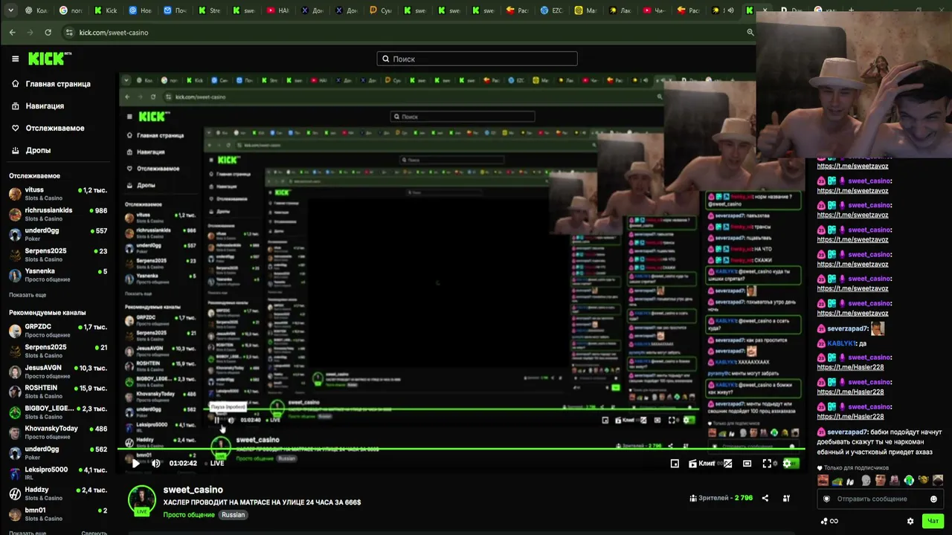The image size is (952, 535).
Task: Click the KICK logo in the header
Action: [50, 59]
